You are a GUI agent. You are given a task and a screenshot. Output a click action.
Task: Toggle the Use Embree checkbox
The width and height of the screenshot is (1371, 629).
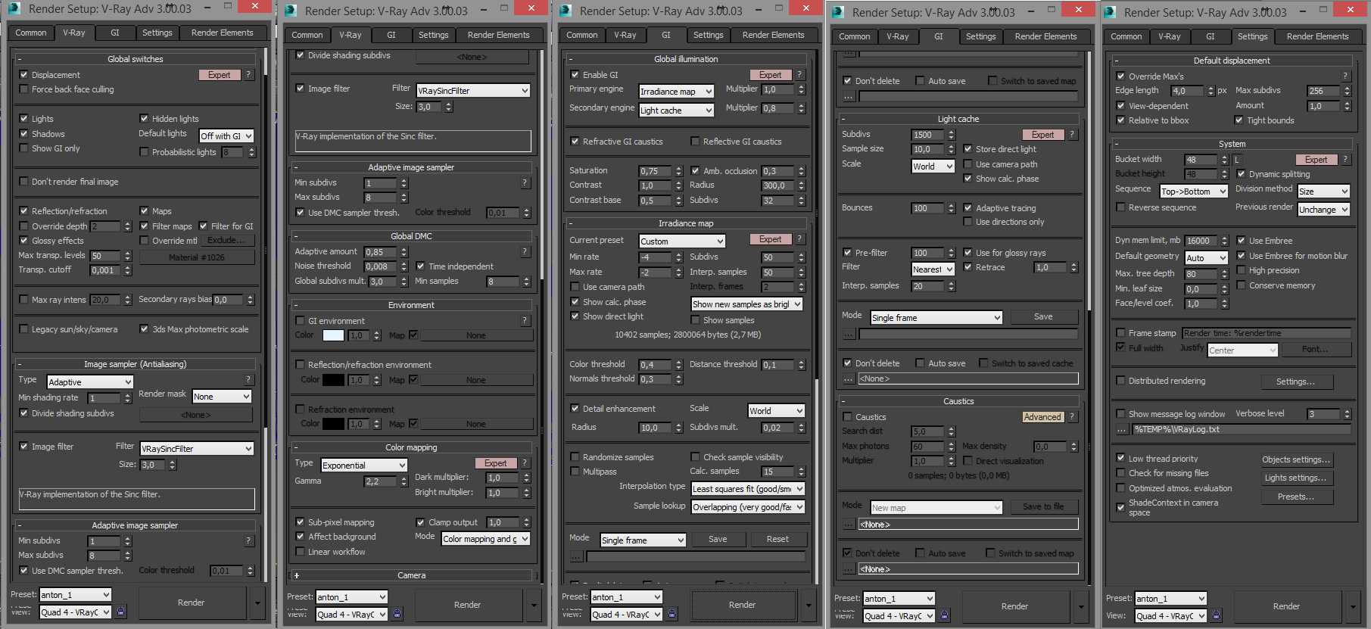1242,241
